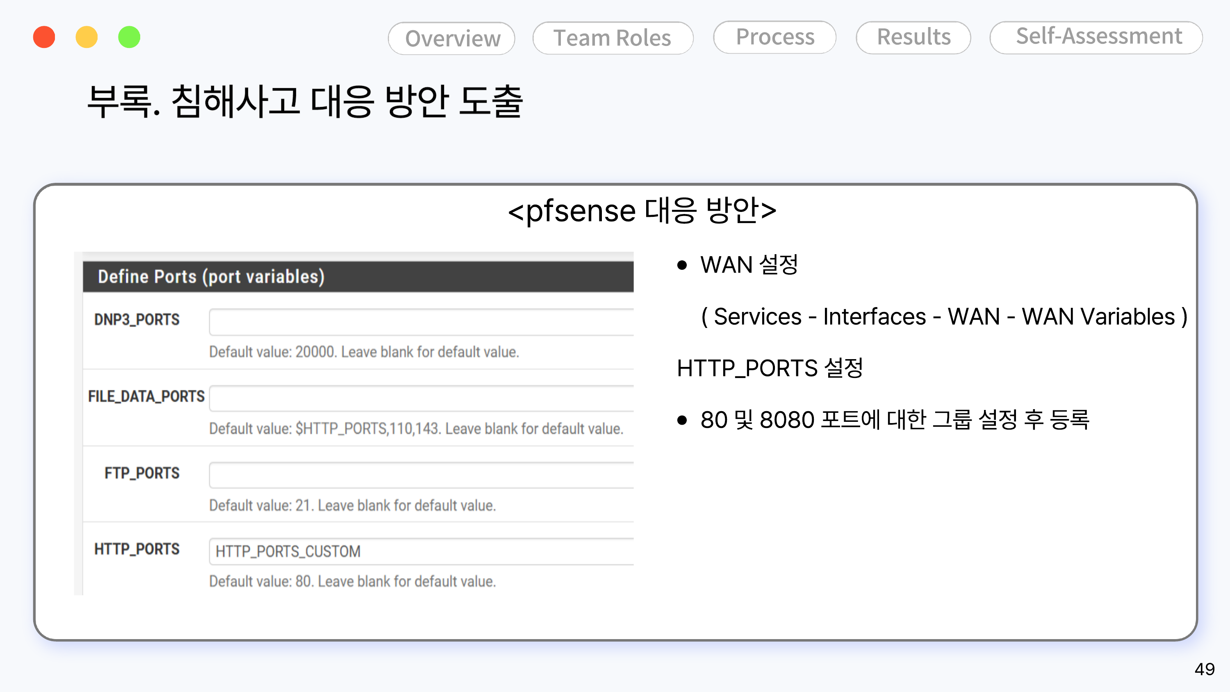Image resolution: width=1230 pixels, height=692 pixels.
Task: Click the 'Default value: 21' hint text
Action: (352, 506)
